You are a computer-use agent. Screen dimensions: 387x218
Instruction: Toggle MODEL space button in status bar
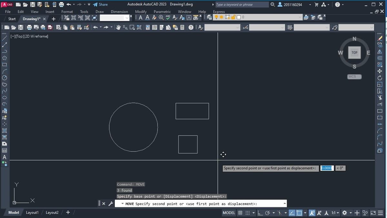(229, 213)
